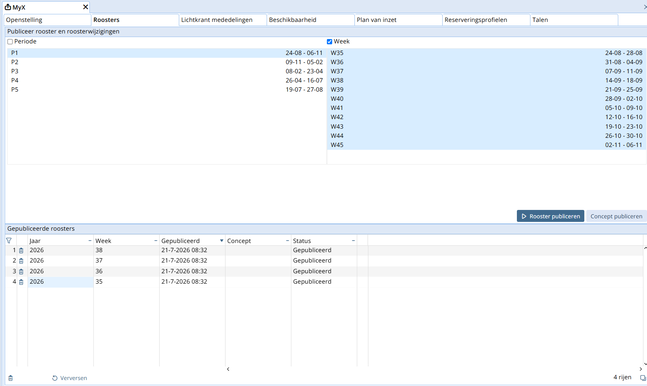Select week W45 row
Image resolution: width=647 pixels, height=386 pixels.
point(487,145)
